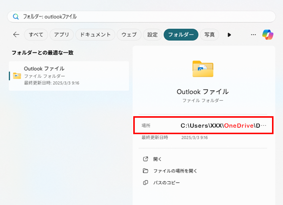The width and height of the screenshot is (283, 205).
Task: Click the folder icon in the result row
Action: click(17, 76)
